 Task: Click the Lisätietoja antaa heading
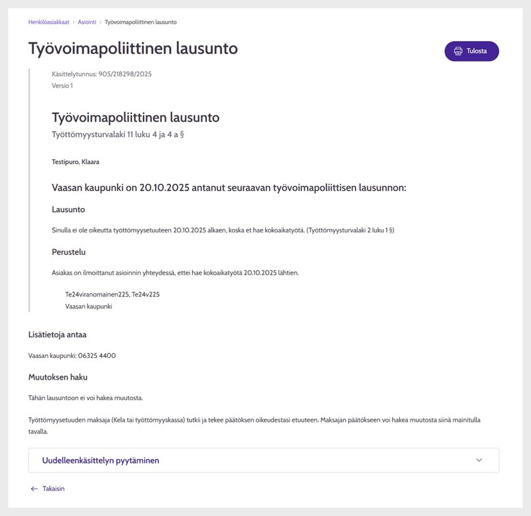(57, 335)
